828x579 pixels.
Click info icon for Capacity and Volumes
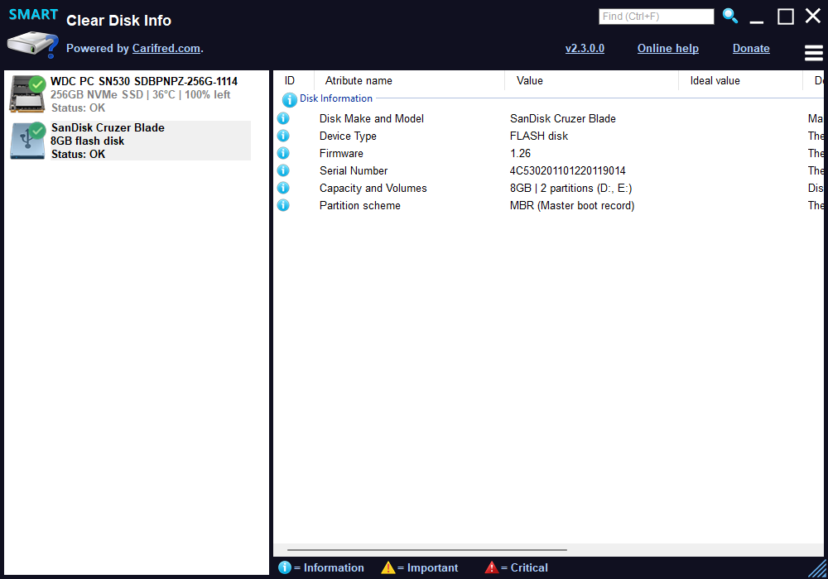coord(283,189)
